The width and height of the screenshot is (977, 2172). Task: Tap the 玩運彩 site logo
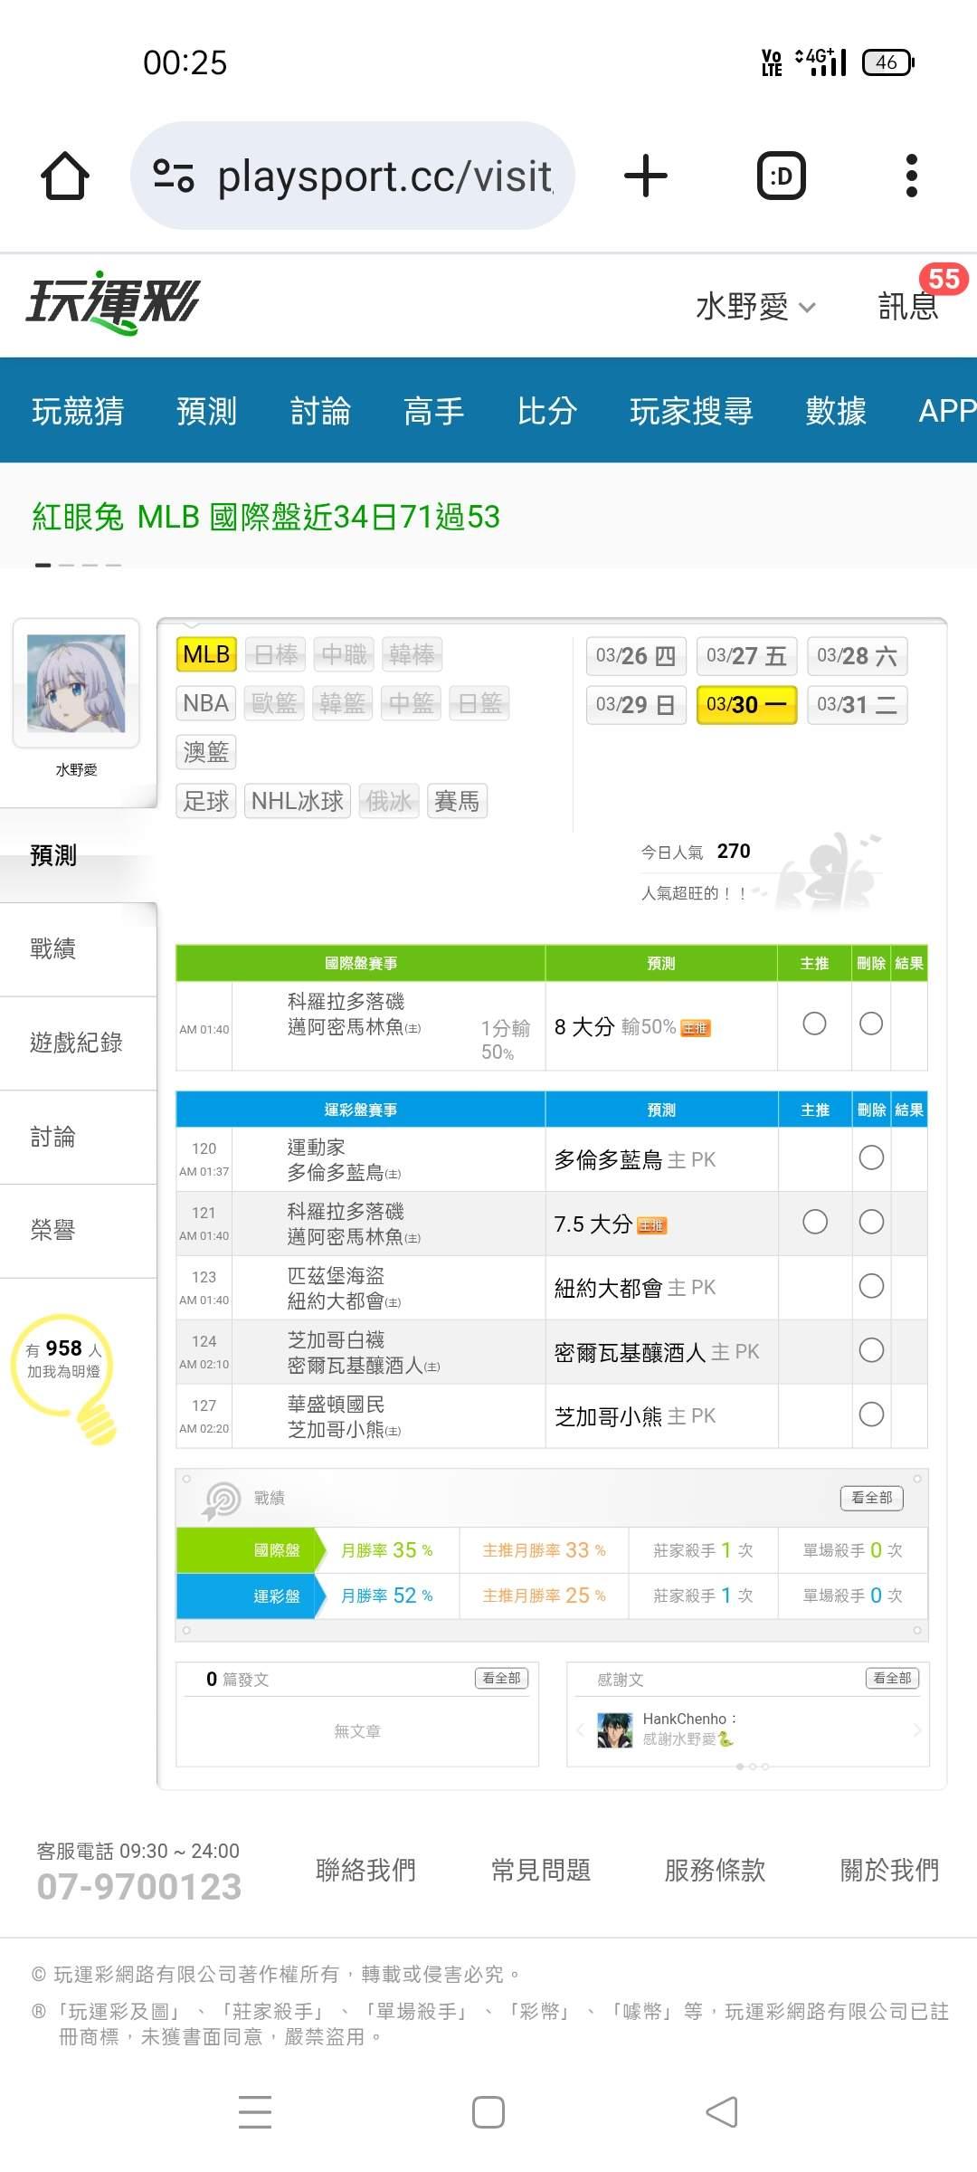[x=113, y=303]
